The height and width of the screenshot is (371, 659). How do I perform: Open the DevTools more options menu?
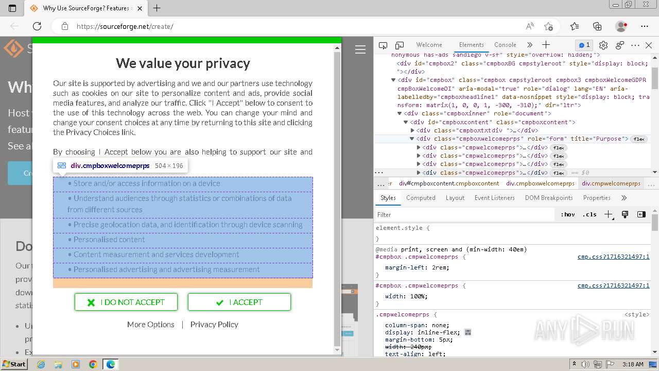point(635,45)
